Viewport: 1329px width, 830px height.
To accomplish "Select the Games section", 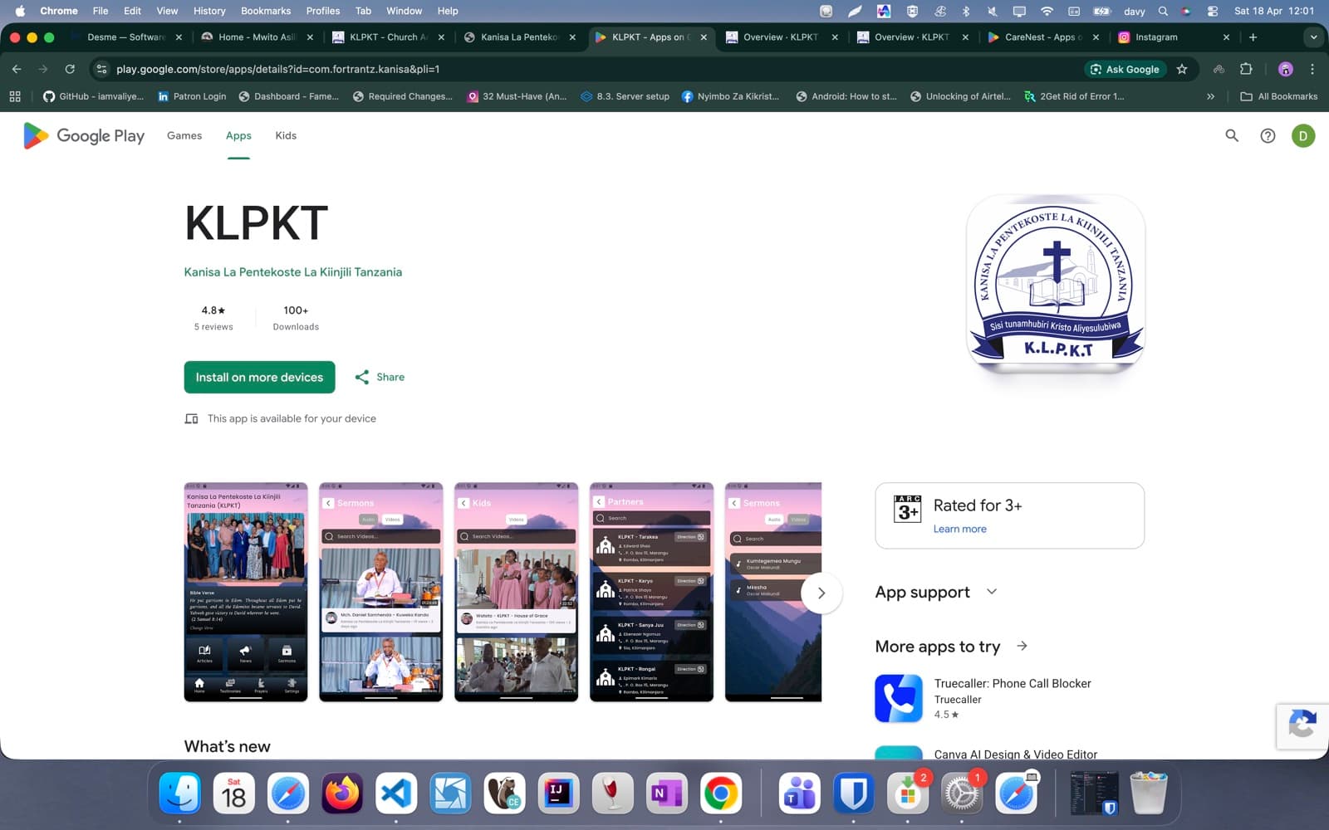I will point(184,135).
